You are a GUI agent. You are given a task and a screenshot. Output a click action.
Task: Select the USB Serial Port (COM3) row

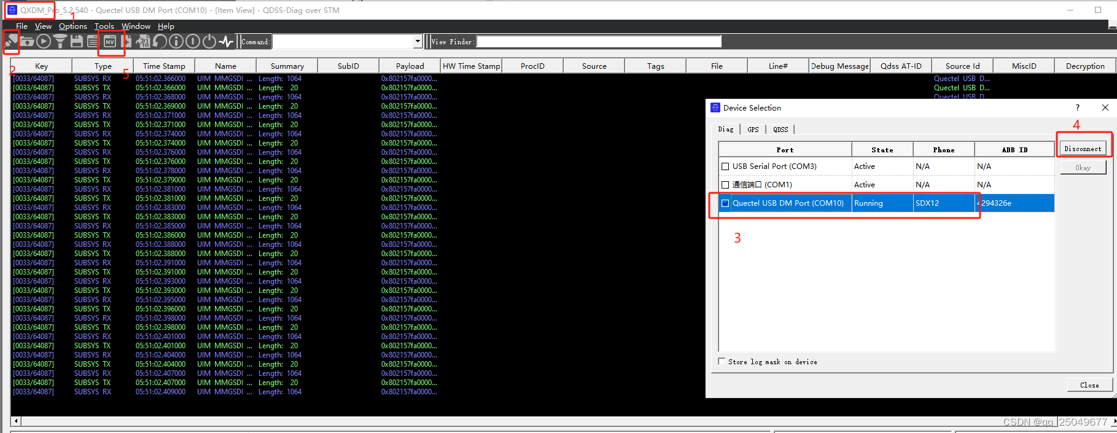coord(887,166)
